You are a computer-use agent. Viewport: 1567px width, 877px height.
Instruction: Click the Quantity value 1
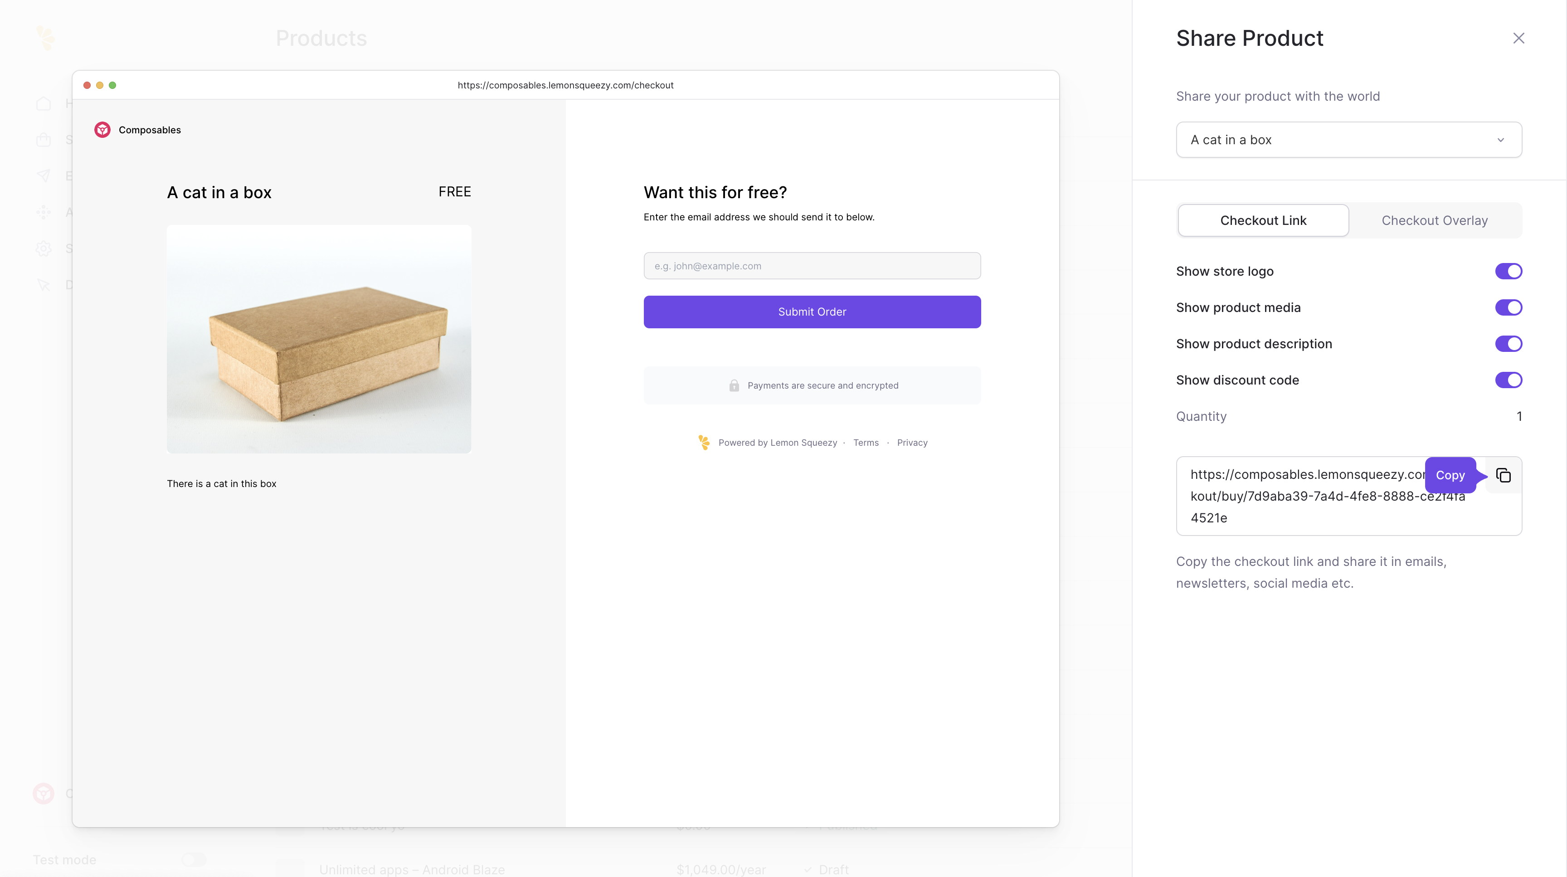click(x=1518, y=417)
